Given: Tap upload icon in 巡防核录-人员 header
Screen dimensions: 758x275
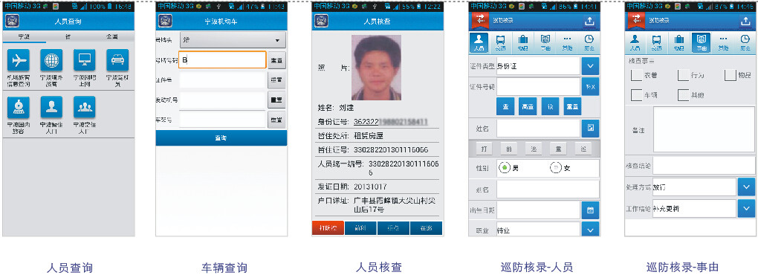Looking at the screenshot, I should [x=589, y=21].
